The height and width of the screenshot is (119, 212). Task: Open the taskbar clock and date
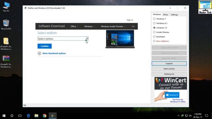coord(198,116)
